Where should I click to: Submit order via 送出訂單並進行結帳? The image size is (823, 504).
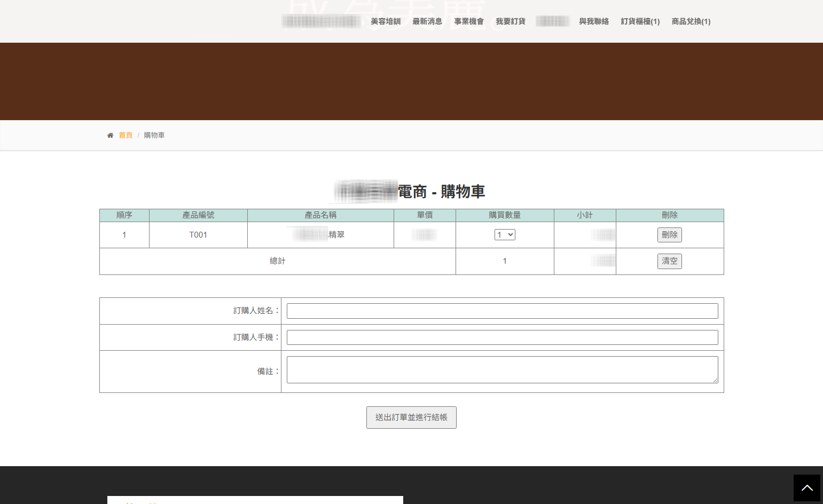coord(411,418)
